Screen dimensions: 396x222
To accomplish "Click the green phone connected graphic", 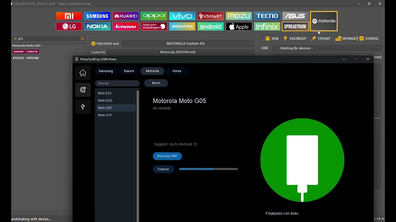I will pos(302,160).
